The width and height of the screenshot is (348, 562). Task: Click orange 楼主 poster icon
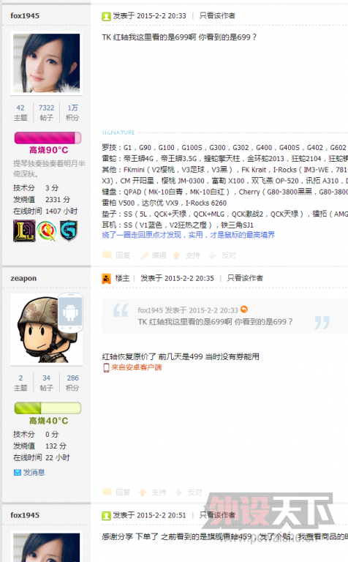click(x=106, y=279)
